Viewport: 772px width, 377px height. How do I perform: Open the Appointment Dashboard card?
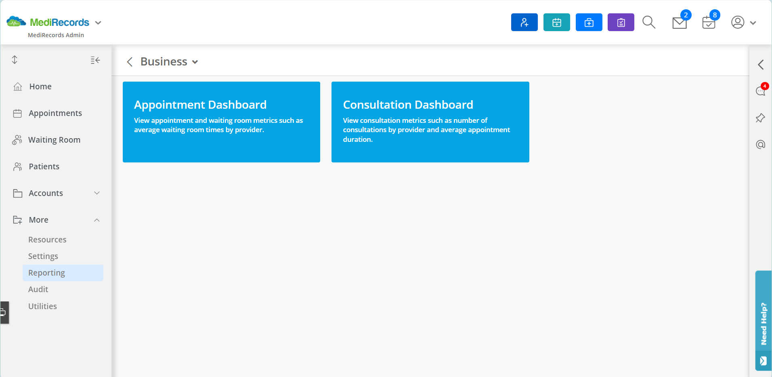[x=221, y=122]
